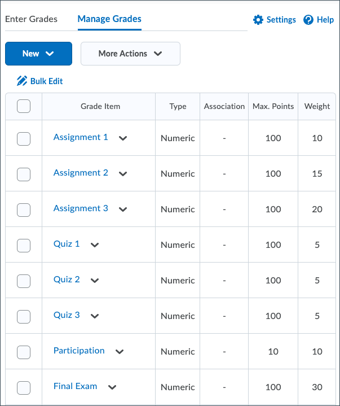Open the Participation context menu chevron
The image size is (340, 406).
tap(120, 352)
